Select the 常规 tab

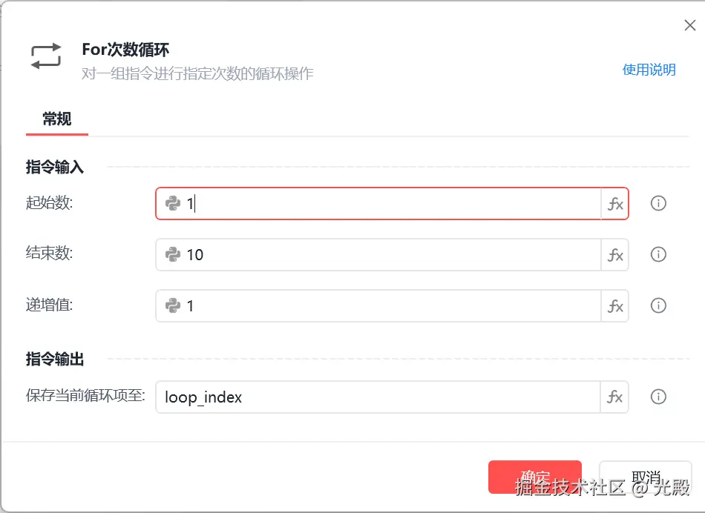[x=57, y=119]
